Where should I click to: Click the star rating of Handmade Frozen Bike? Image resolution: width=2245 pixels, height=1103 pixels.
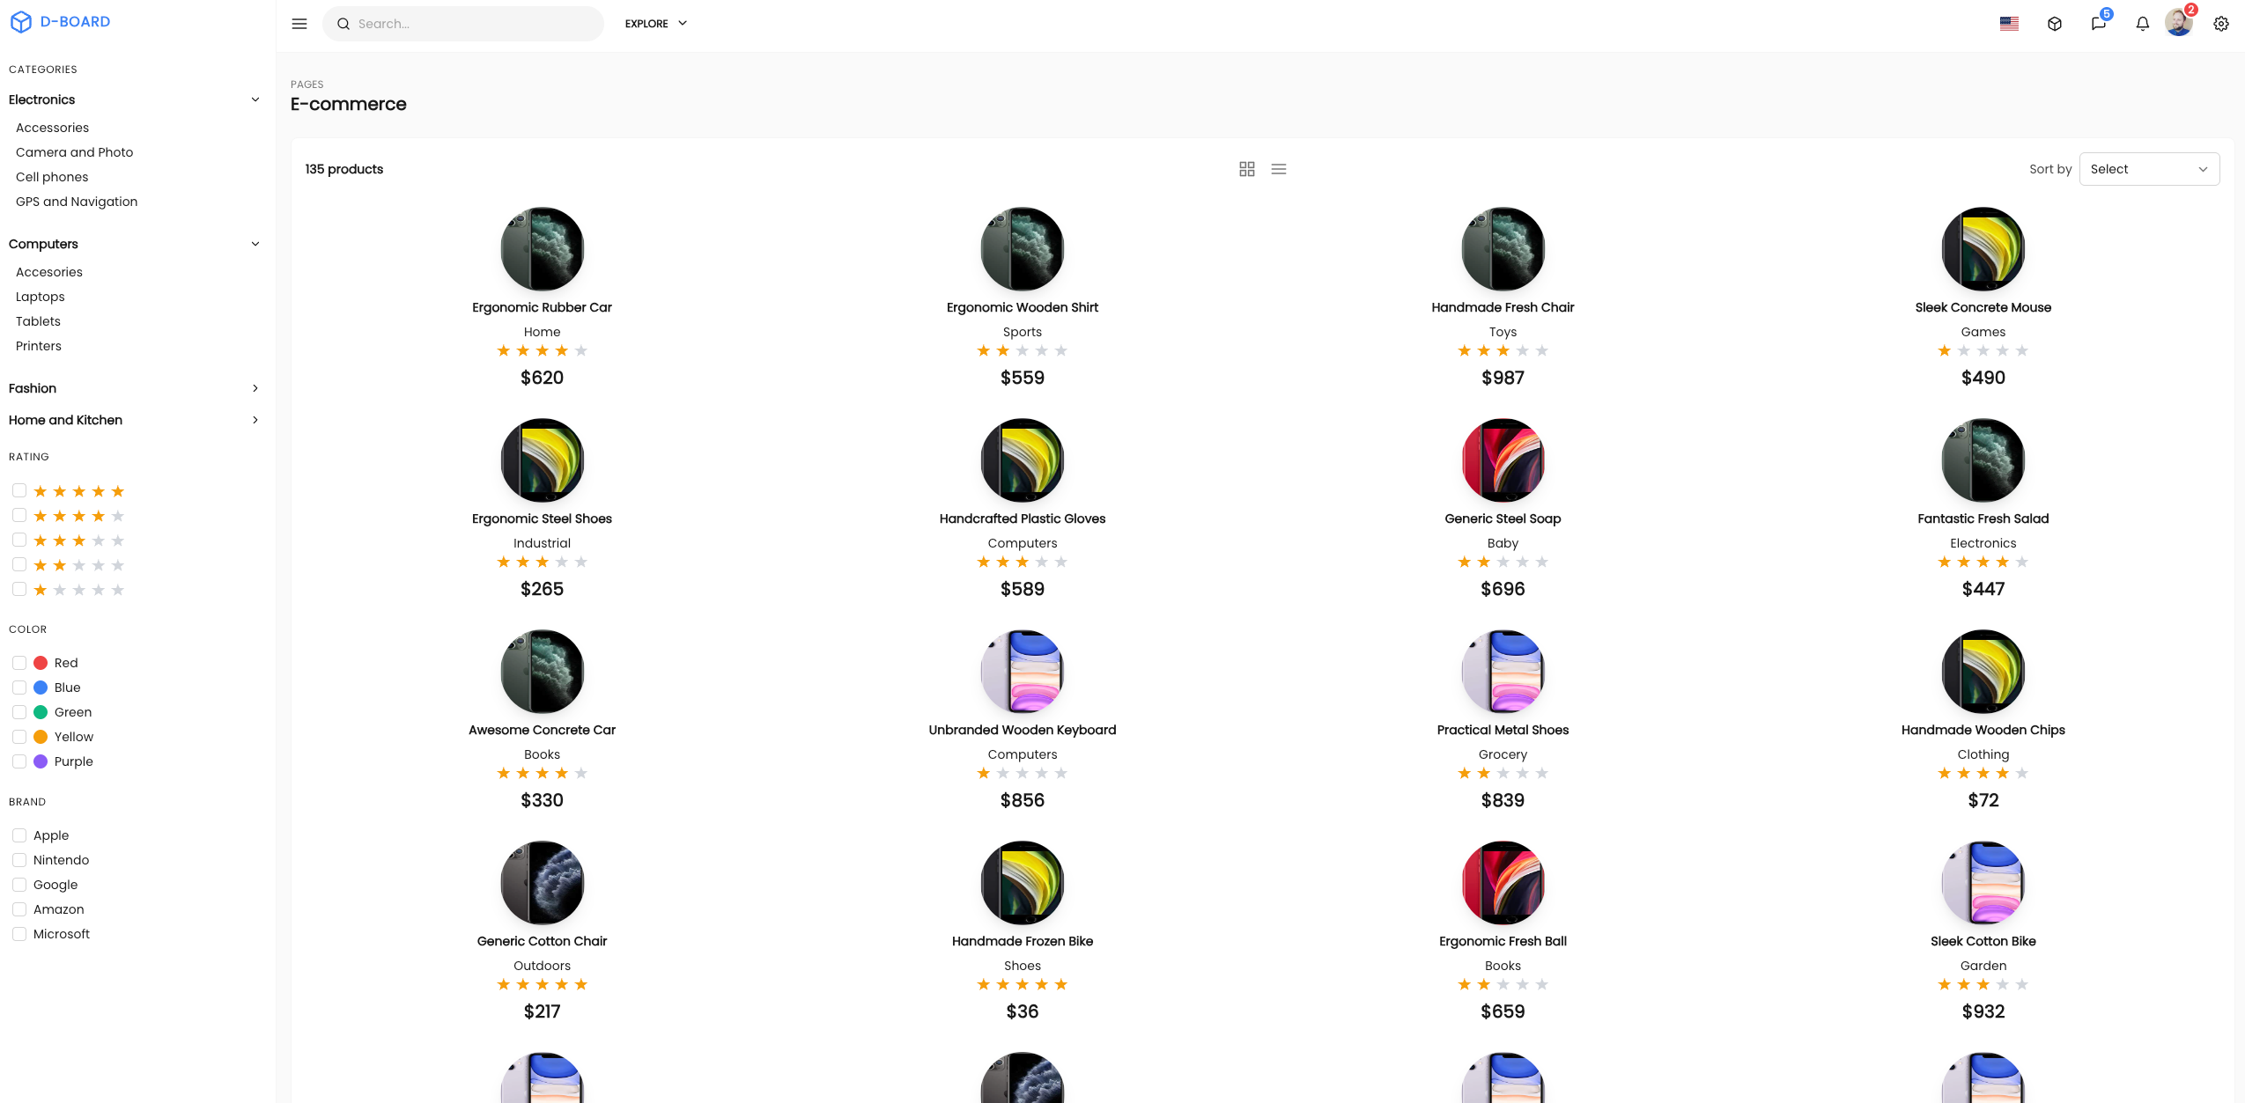point(1023,984)
